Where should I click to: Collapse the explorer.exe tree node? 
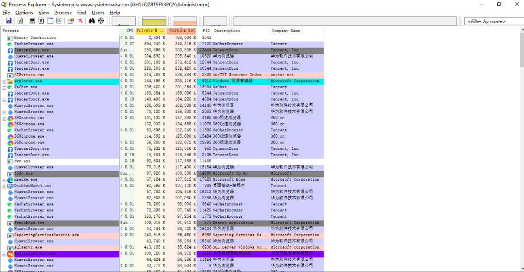tap(4, 81)
